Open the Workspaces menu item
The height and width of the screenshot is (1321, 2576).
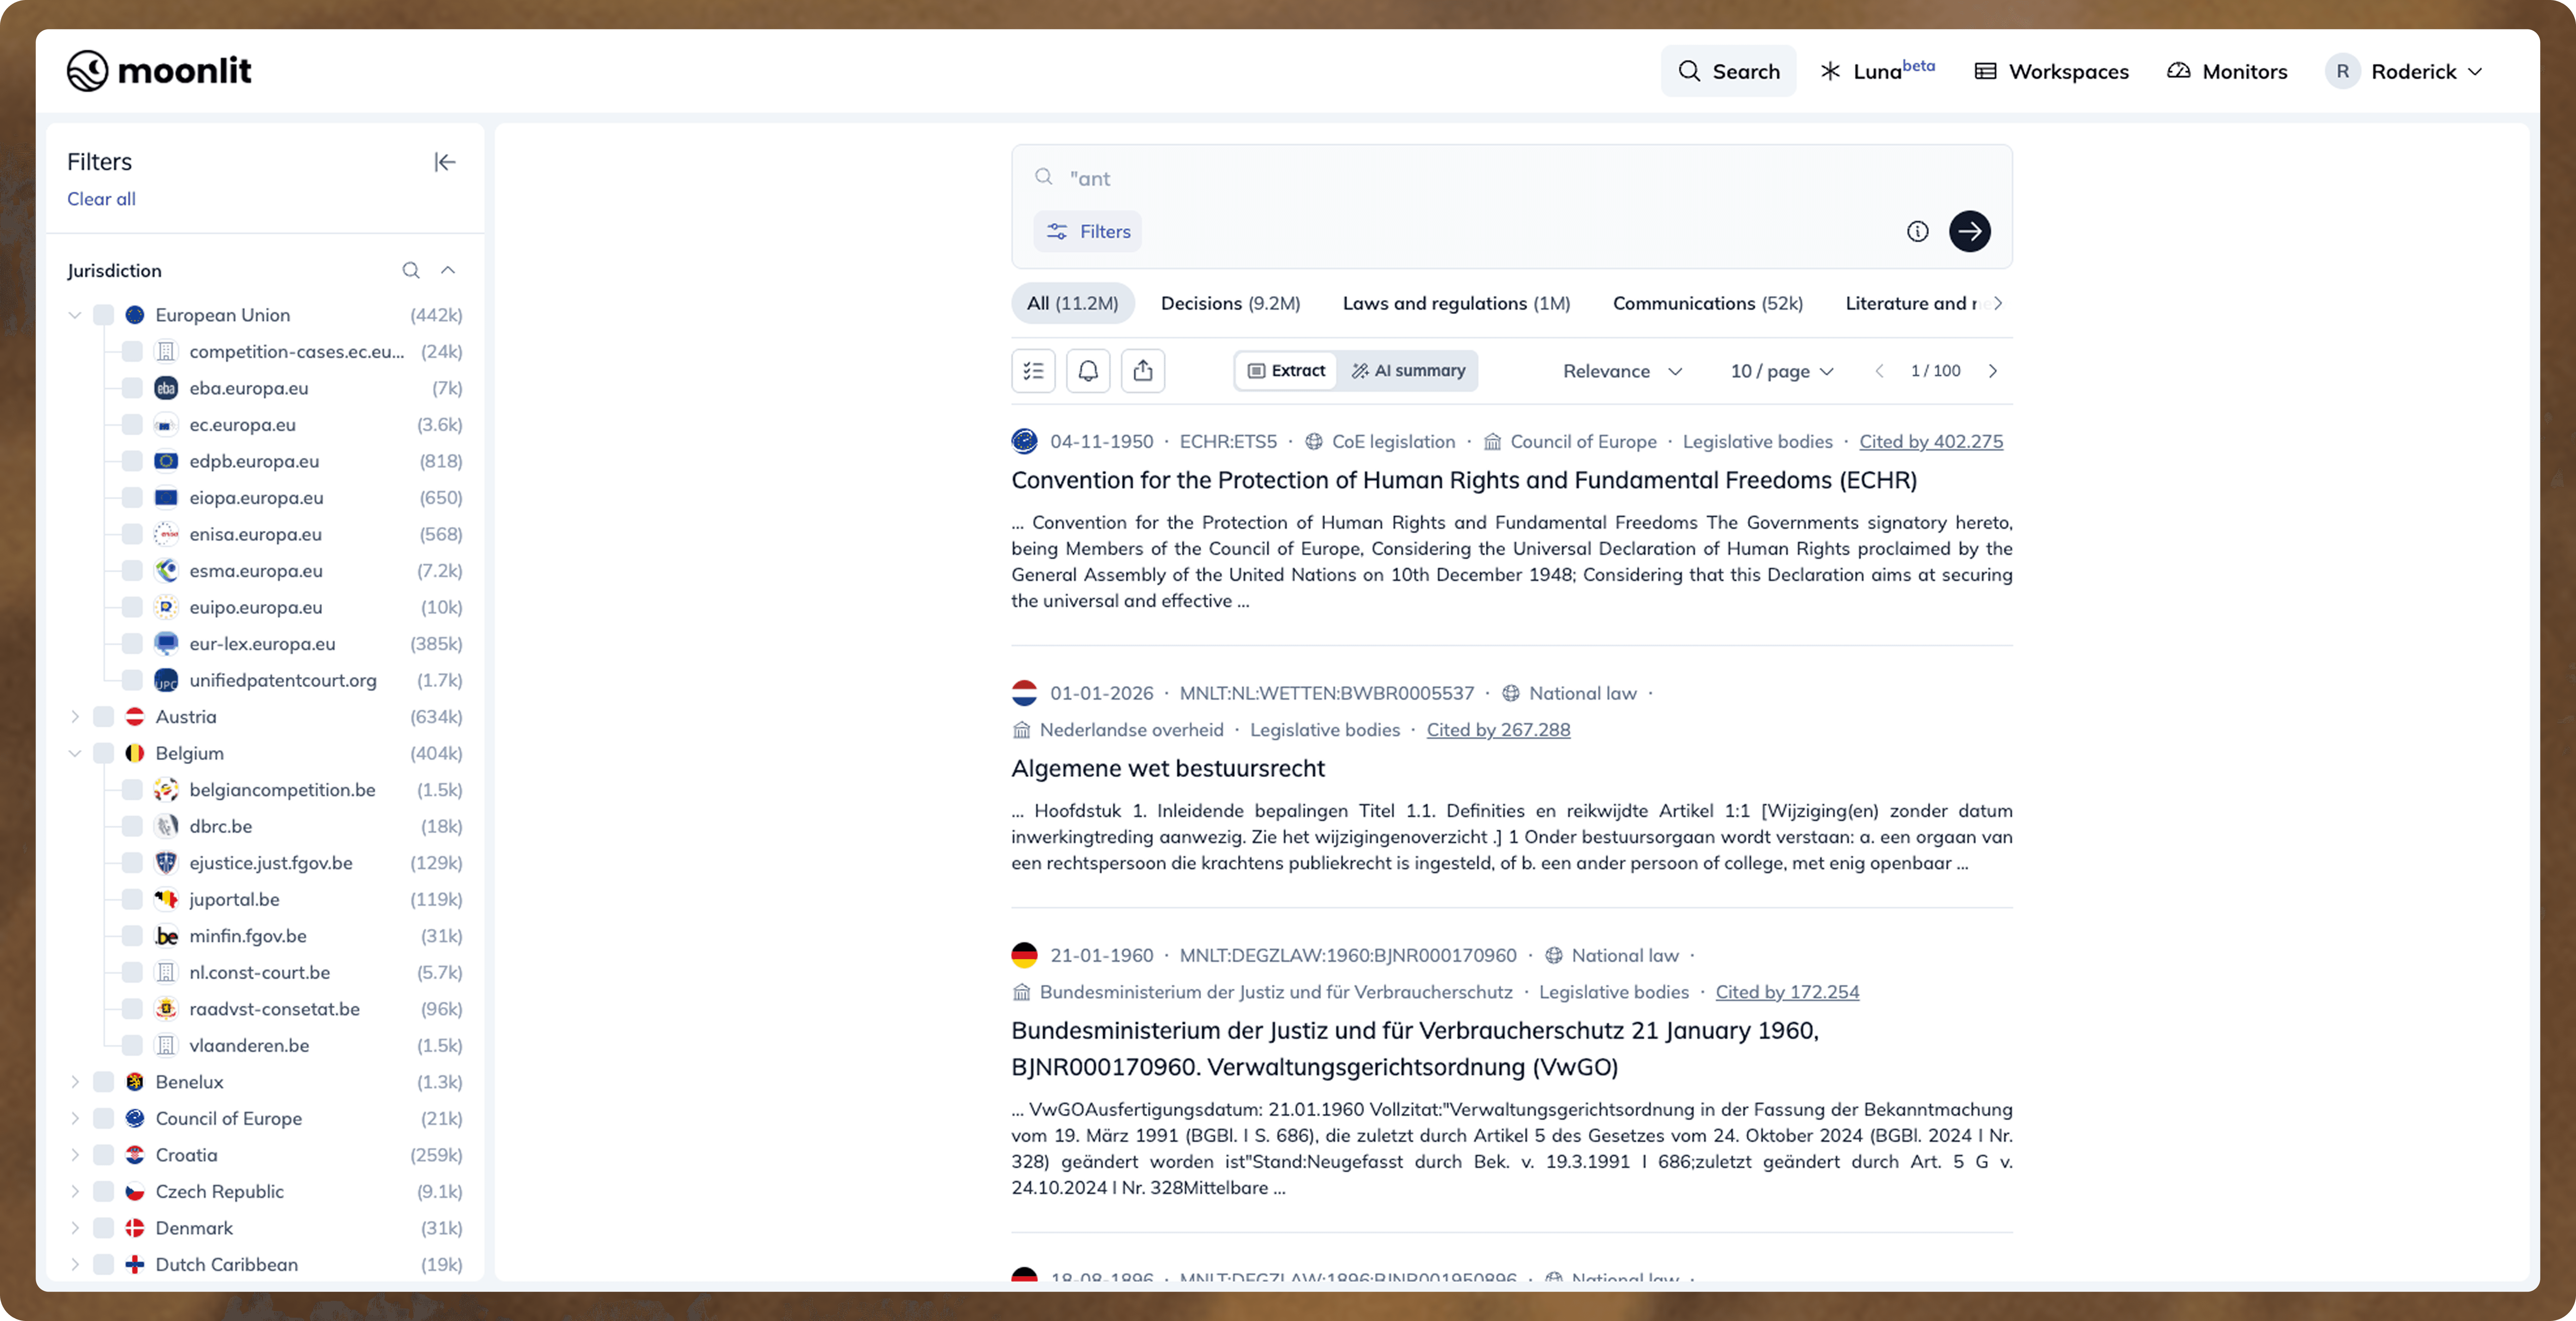click(x=2052, y=71)
